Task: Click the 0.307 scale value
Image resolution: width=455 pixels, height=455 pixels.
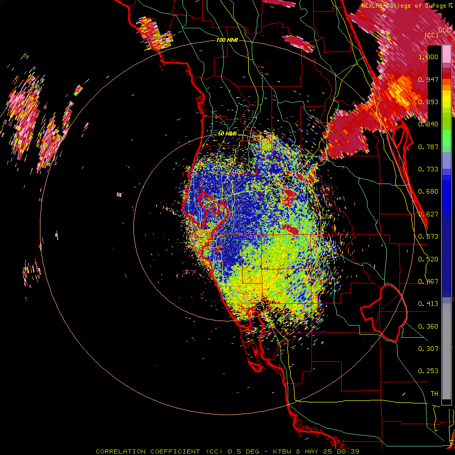Action: [x=428, y=348]
